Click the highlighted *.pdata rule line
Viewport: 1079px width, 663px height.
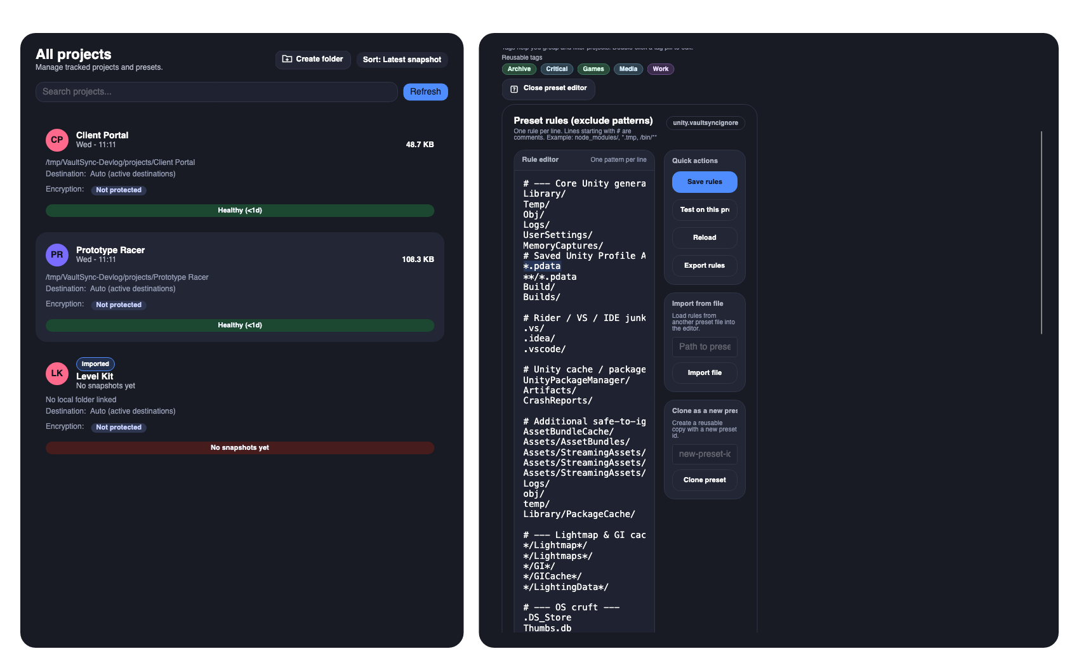[542, 266]
